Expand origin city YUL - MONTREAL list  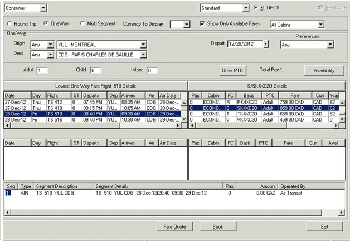tap(143, 45)
